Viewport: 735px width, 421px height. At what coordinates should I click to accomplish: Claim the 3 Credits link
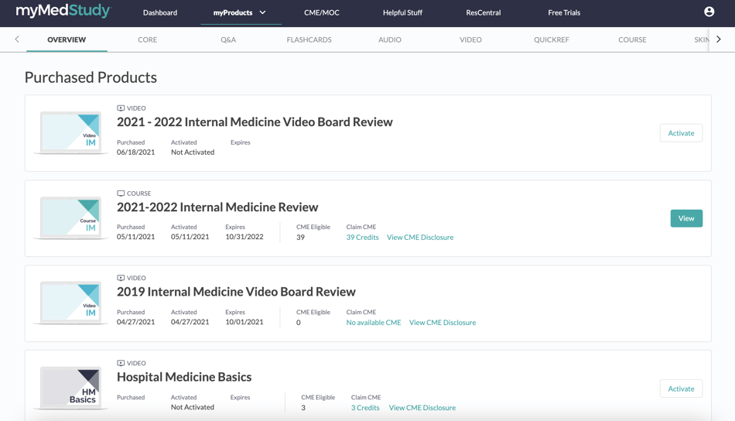[365, 408]
